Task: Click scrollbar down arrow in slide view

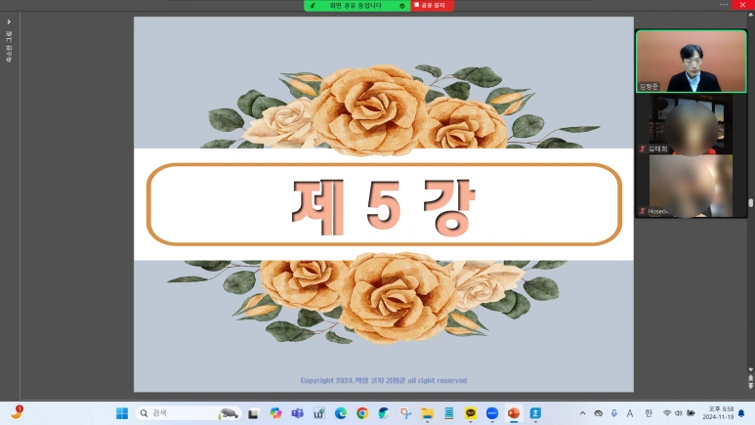Action: (751, 369)
